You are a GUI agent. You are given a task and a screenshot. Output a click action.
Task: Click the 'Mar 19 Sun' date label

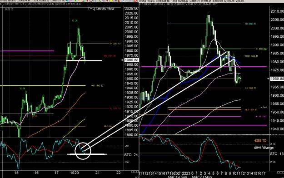[178, 177]
